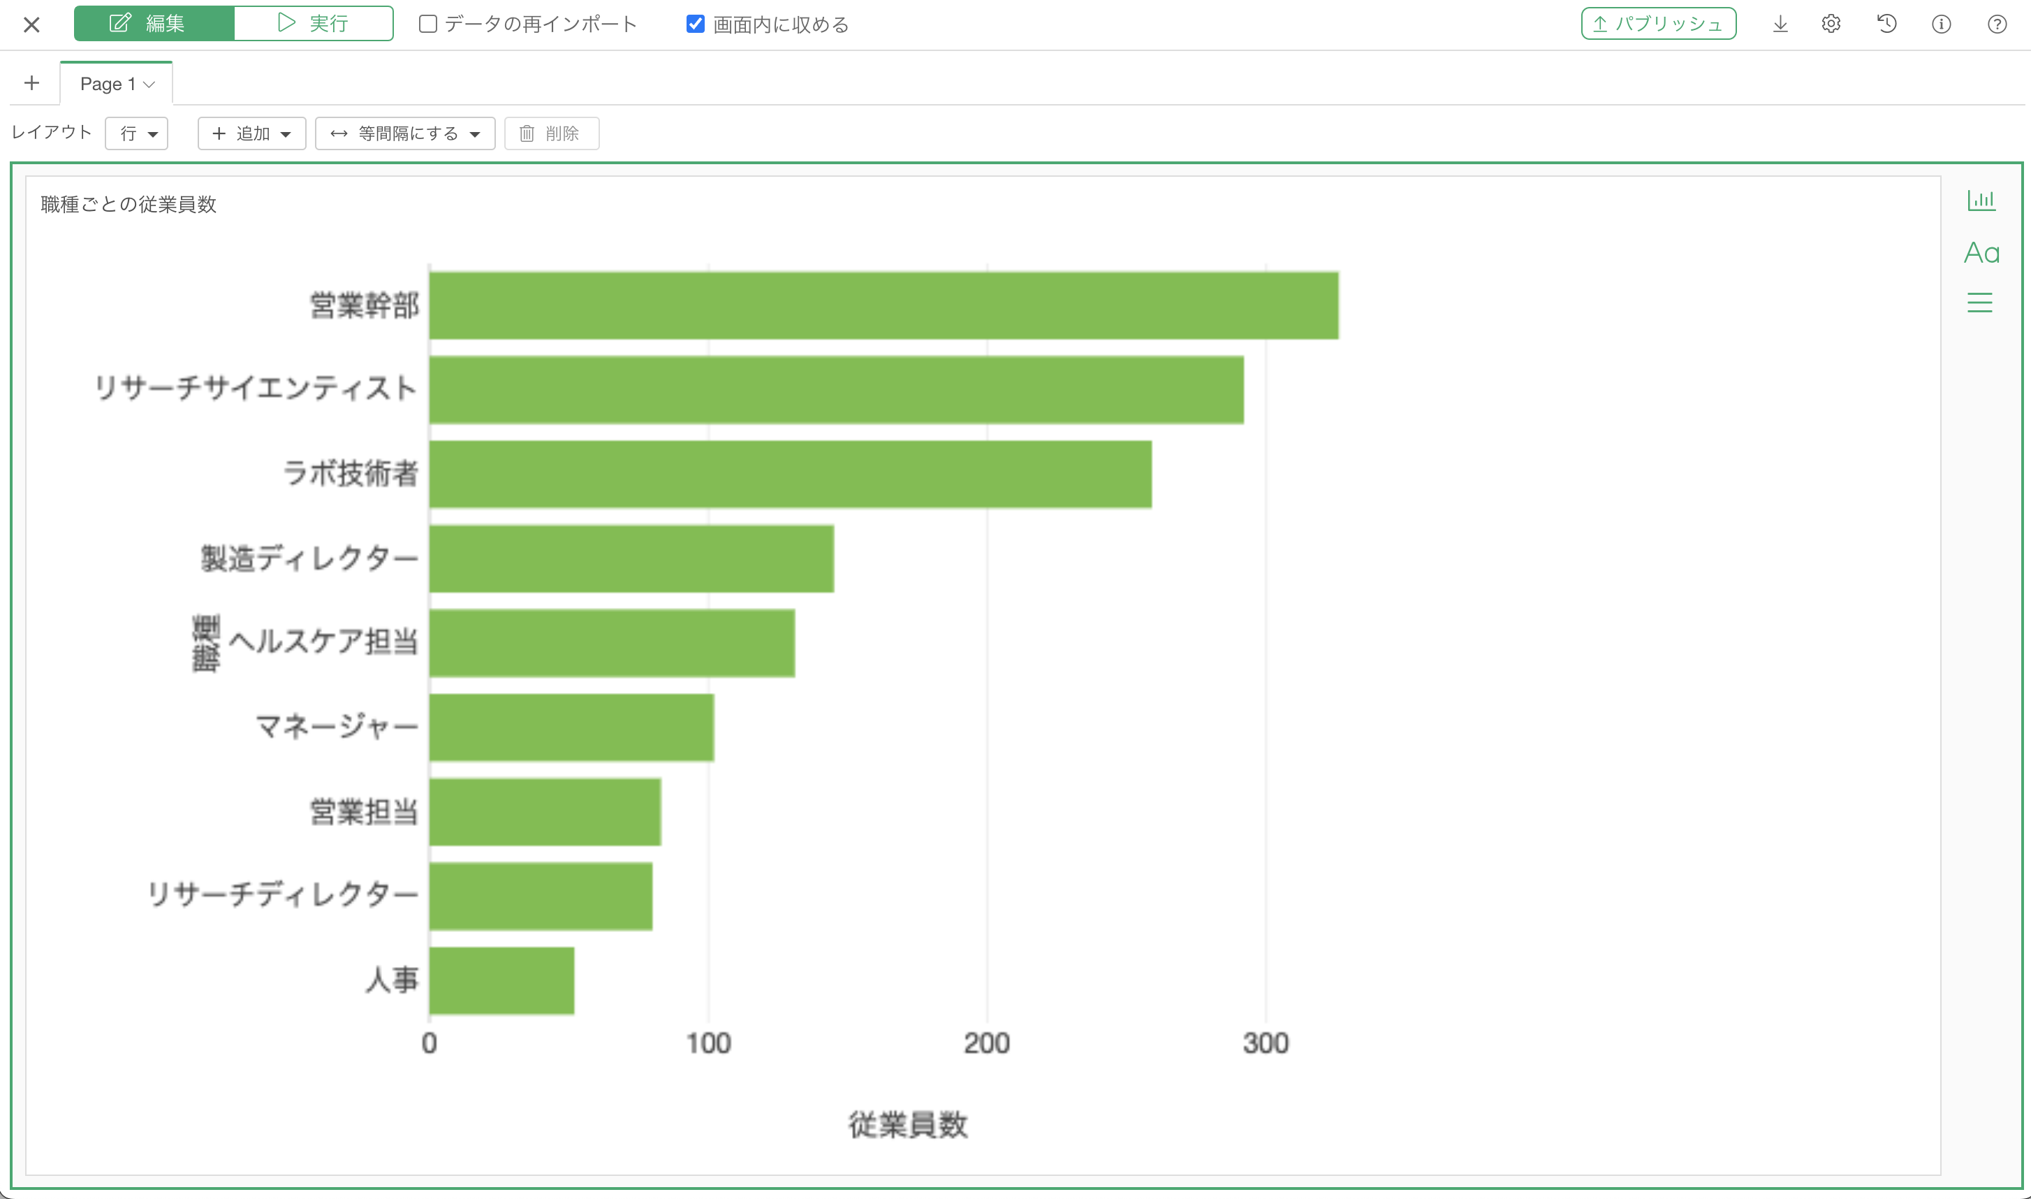
Task: Click the 従業員数 x-axis title
Action: coord(908,1125)
